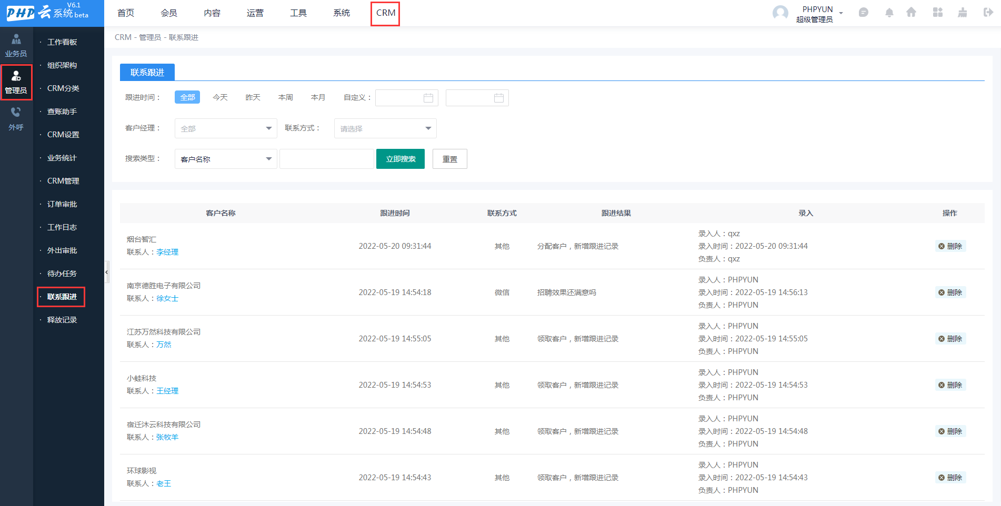This screenshot has height=506, width=1001.
Task: Open the 运营 top menu
Action: [x=255, y=13]
